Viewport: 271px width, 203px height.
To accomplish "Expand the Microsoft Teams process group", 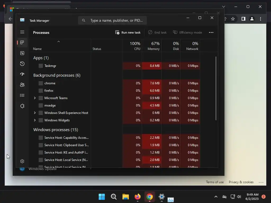I will [35, 98].
